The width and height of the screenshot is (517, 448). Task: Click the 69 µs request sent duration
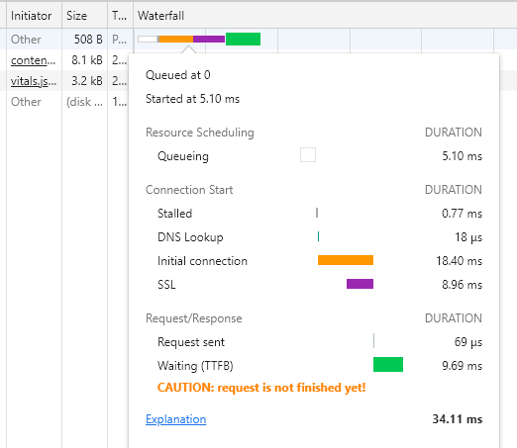click(x=468, y=342)
